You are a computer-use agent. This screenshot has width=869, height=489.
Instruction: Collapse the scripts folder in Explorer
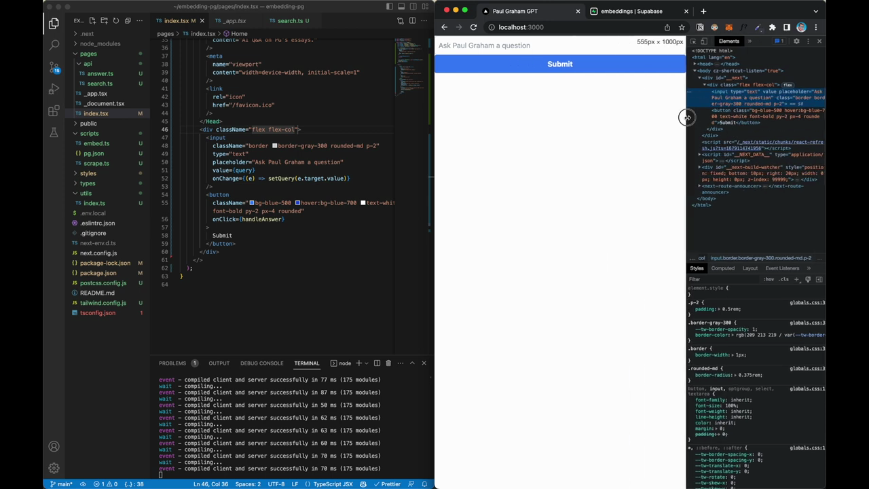[x=89, y=133]
